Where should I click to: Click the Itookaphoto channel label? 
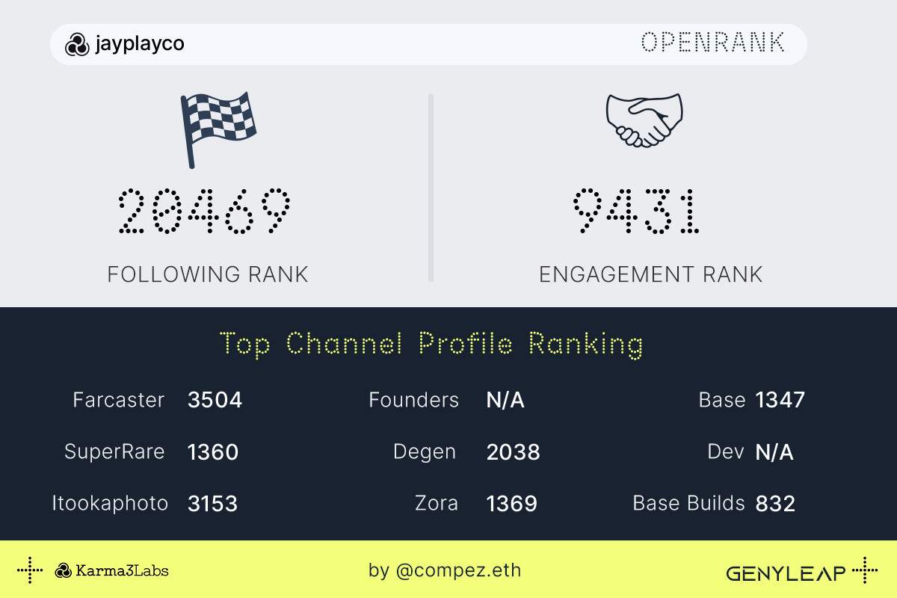111,503
